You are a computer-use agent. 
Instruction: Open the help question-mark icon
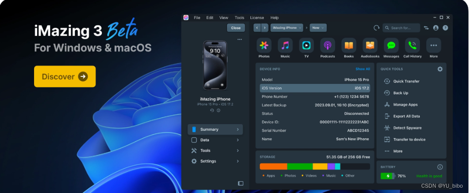(x=445, y=28)
